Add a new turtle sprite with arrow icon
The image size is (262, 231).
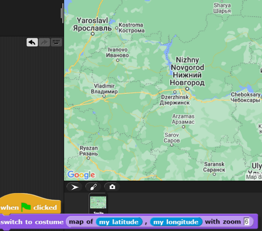click(x=75, y=187)
